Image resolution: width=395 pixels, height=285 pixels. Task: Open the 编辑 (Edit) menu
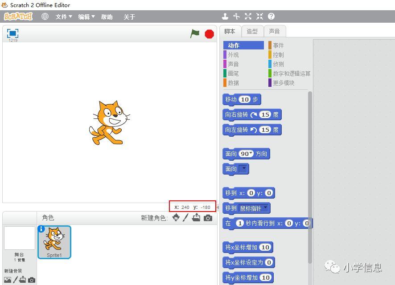pyautogui.click(x=86, y=17)
